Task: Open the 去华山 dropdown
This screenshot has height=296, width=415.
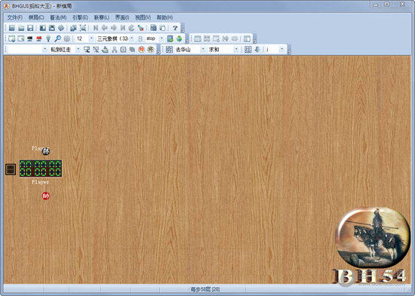Action: (203, 50)
